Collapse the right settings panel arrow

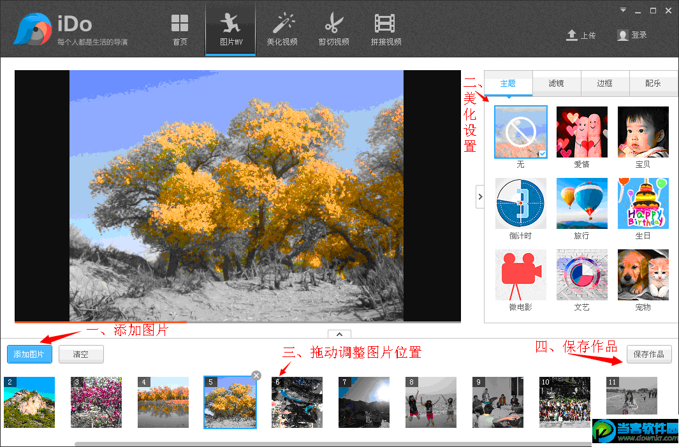[x=480, y=196]
